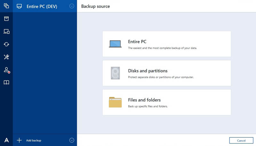The height and width of the screenshot is (146, 256).
Task: Choose Disks and partitions as backup source
Action: coord(167,73)
